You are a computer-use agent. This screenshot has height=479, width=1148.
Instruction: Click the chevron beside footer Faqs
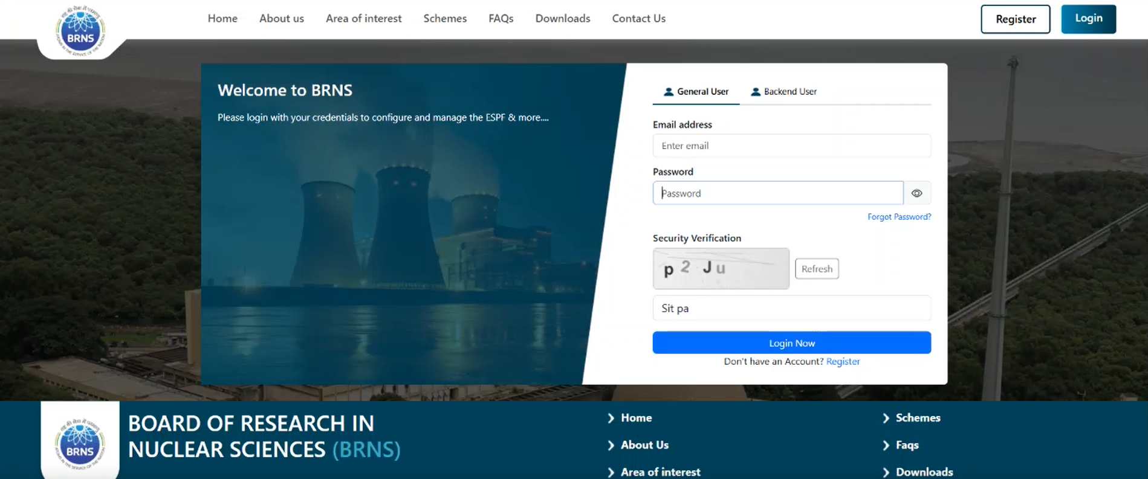click(x=886, y=445)
